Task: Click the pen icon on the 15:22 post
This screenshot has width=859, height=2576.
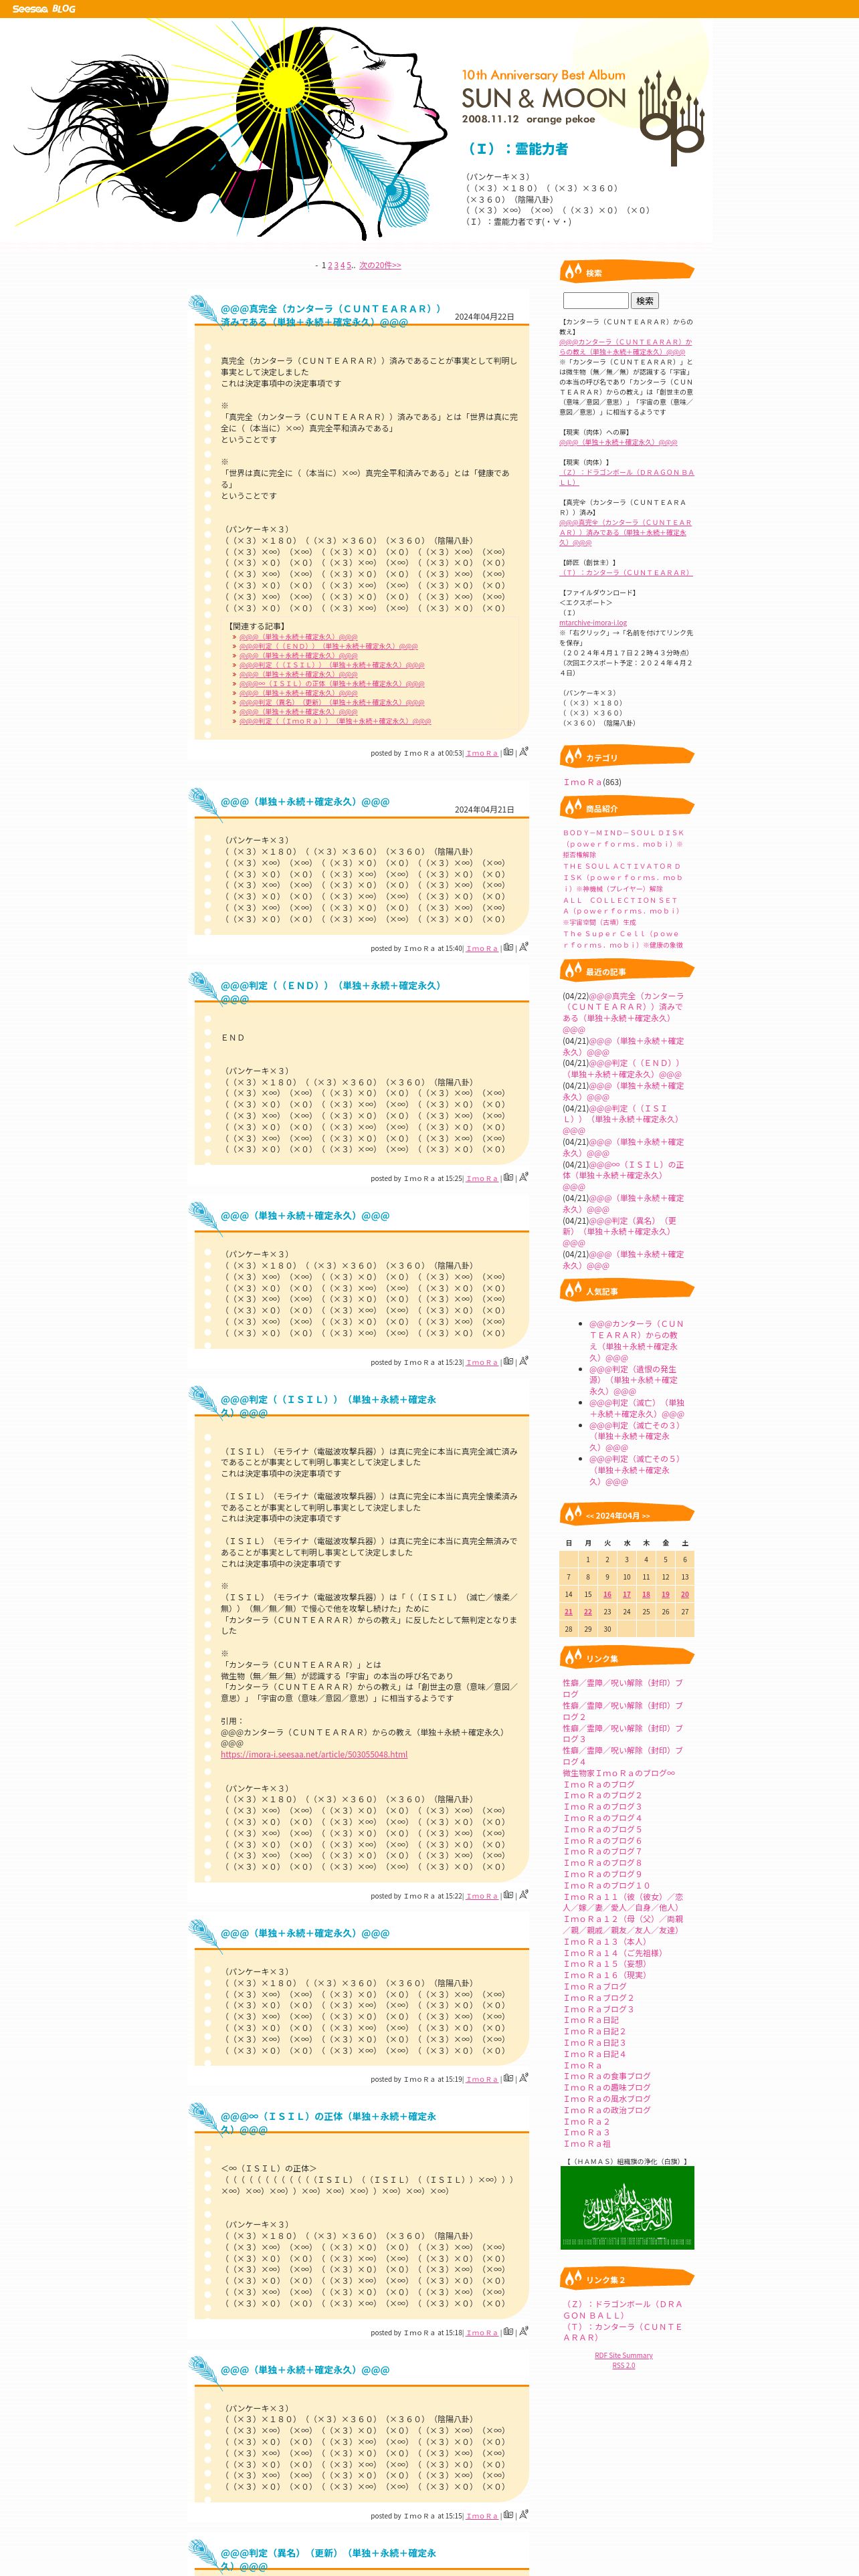Action: pyautogui.click(x=523, y=1894)
